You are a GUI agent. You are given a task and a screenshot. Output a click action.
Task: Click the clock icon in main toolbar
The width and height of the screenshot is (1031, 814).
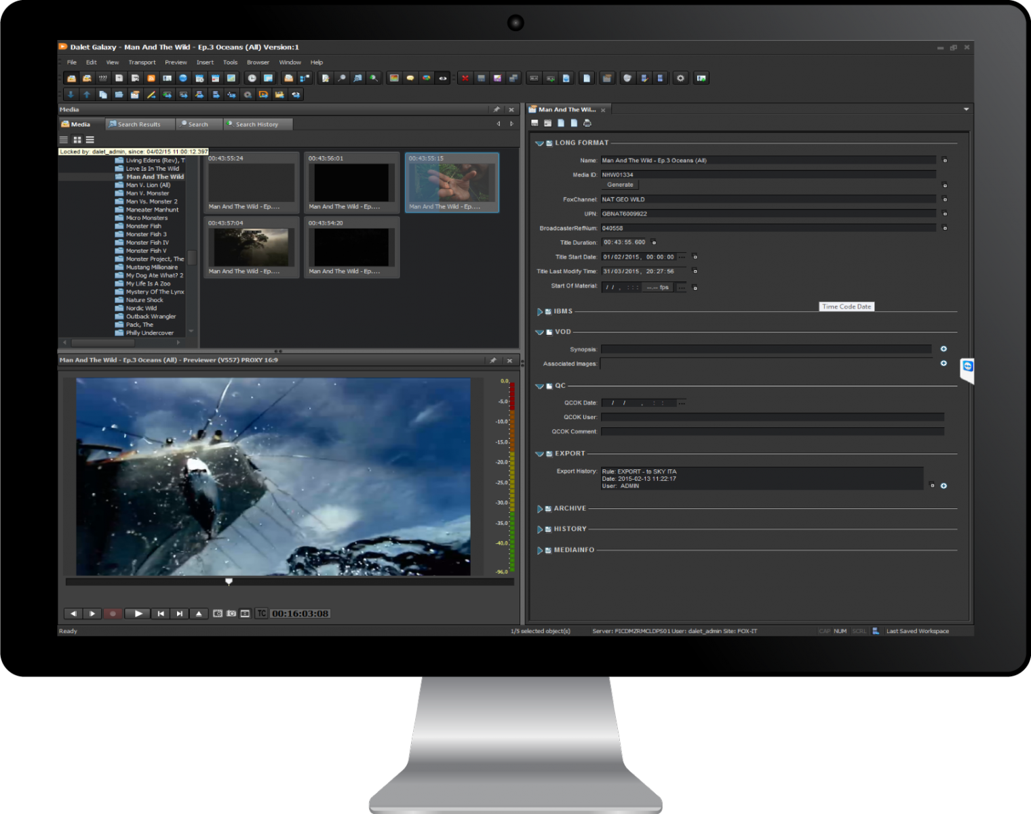(x=252, y=79)
